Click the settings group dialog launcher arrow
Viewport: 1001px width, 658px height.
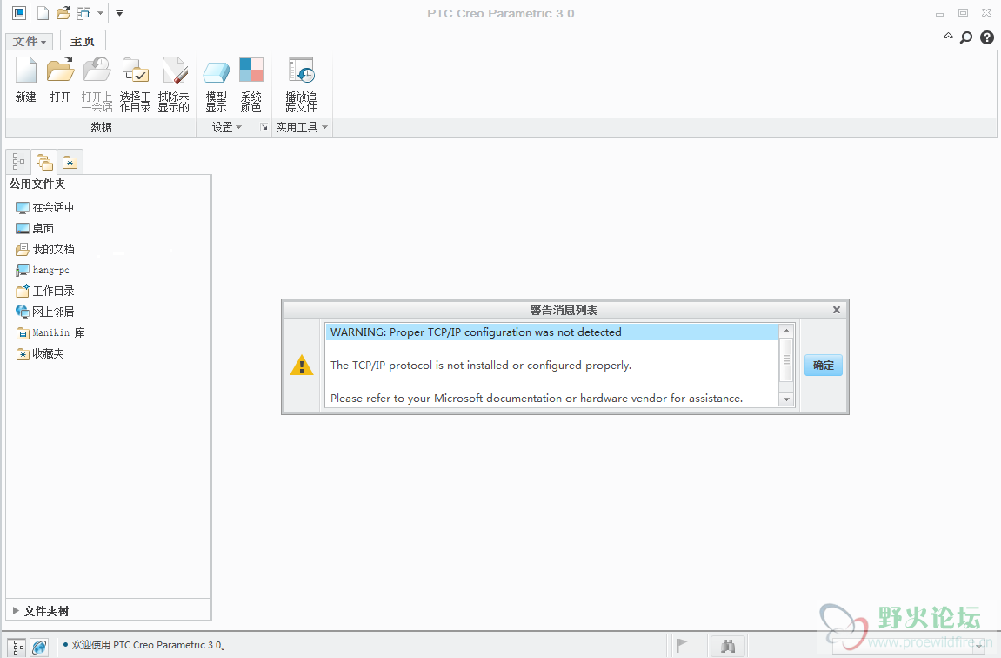pyautogui.click(x=264, y=127)
